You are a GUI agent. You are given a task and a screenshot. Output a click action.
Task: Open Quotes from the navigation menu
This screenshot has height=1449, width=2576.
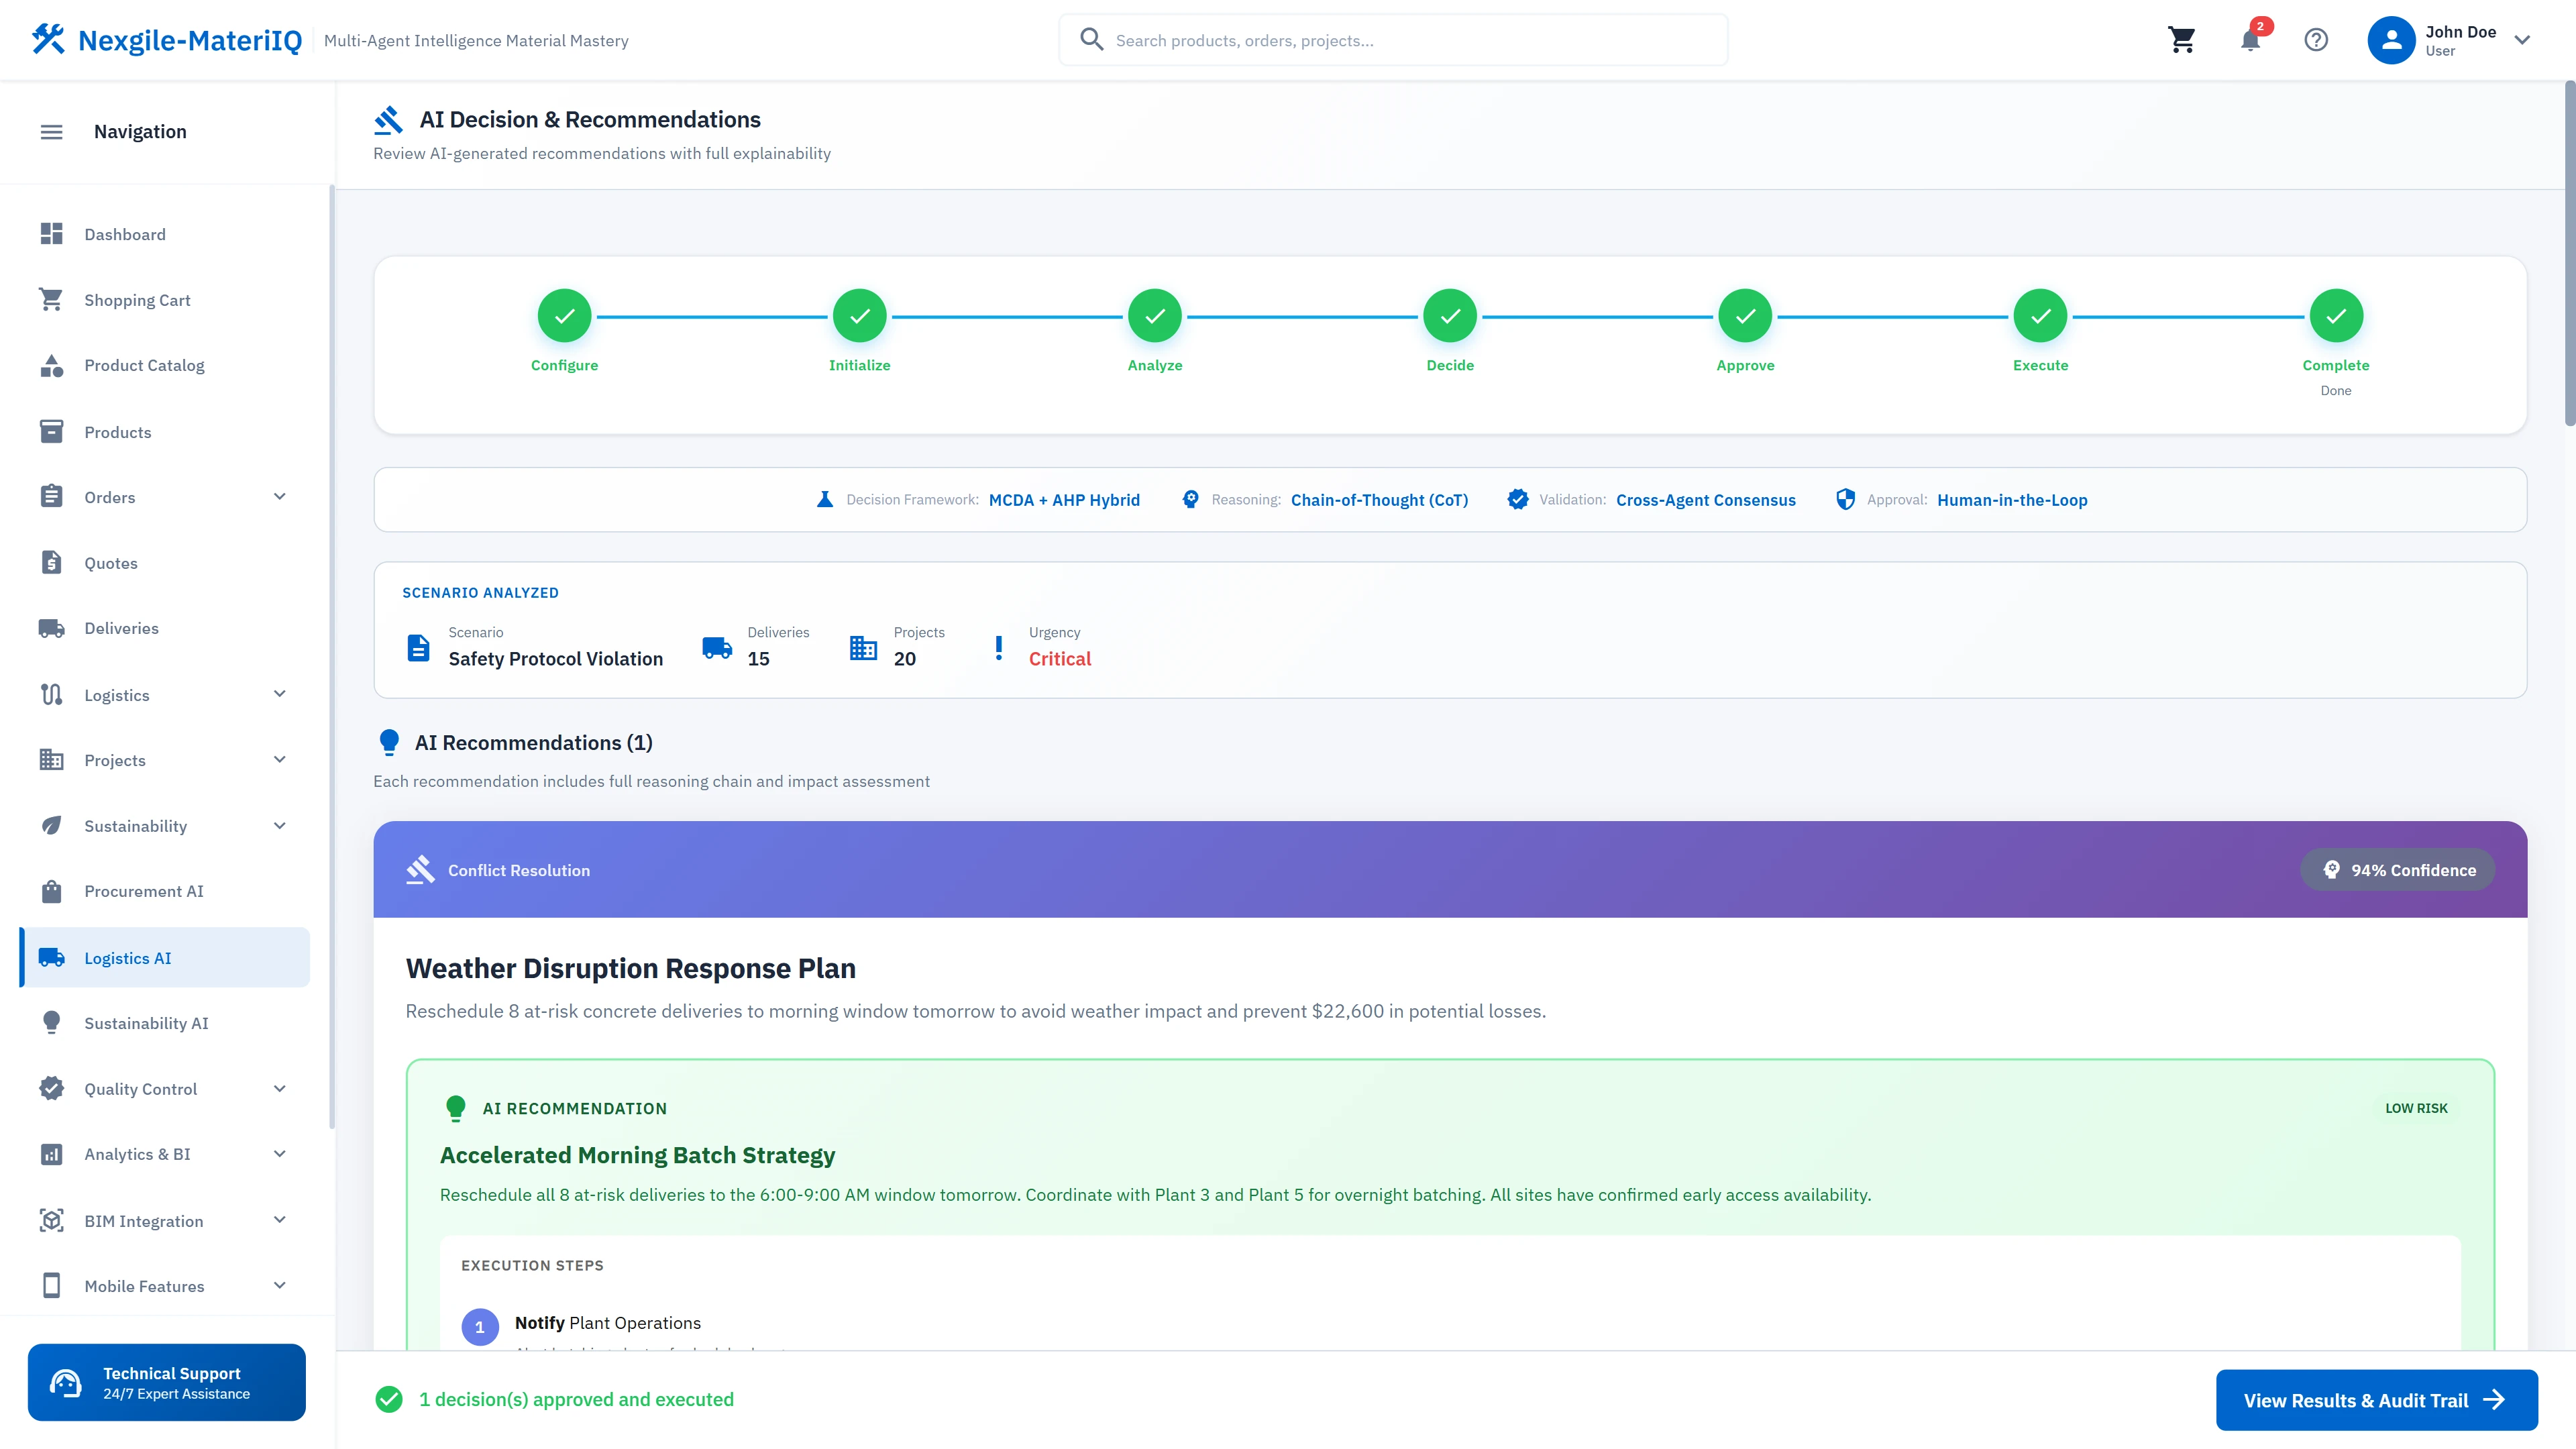point(110,562)
